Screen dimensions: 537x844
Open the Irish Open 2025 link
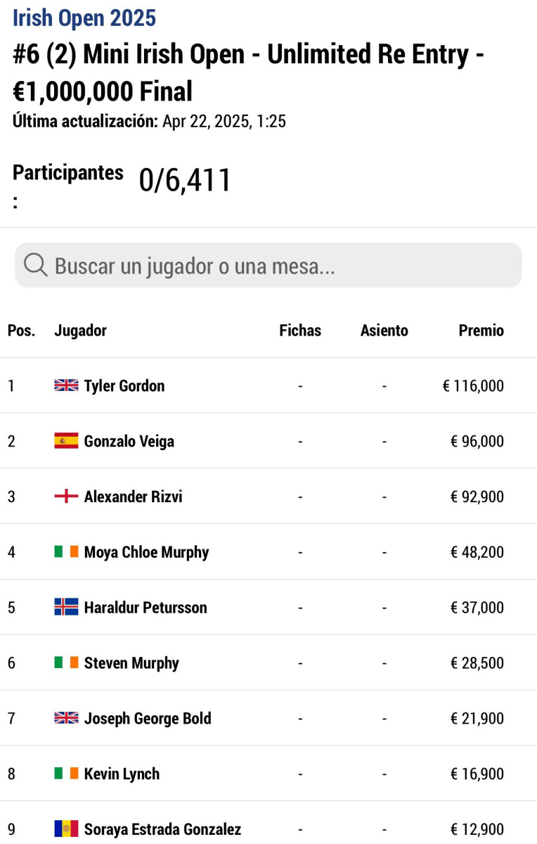tap(84, 18)
